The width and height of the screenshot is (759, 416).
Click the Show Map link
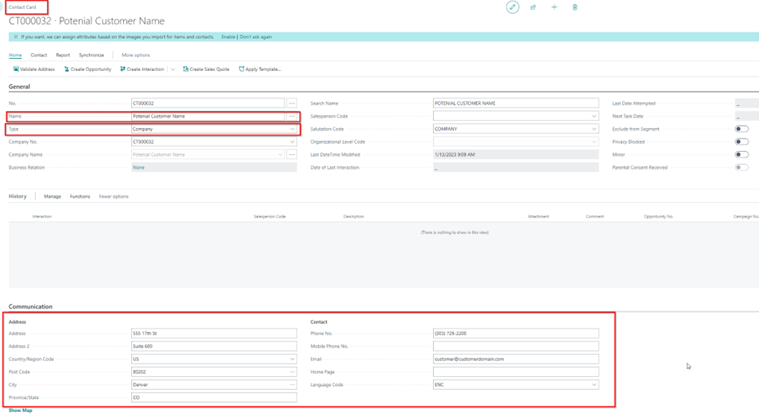20,410
